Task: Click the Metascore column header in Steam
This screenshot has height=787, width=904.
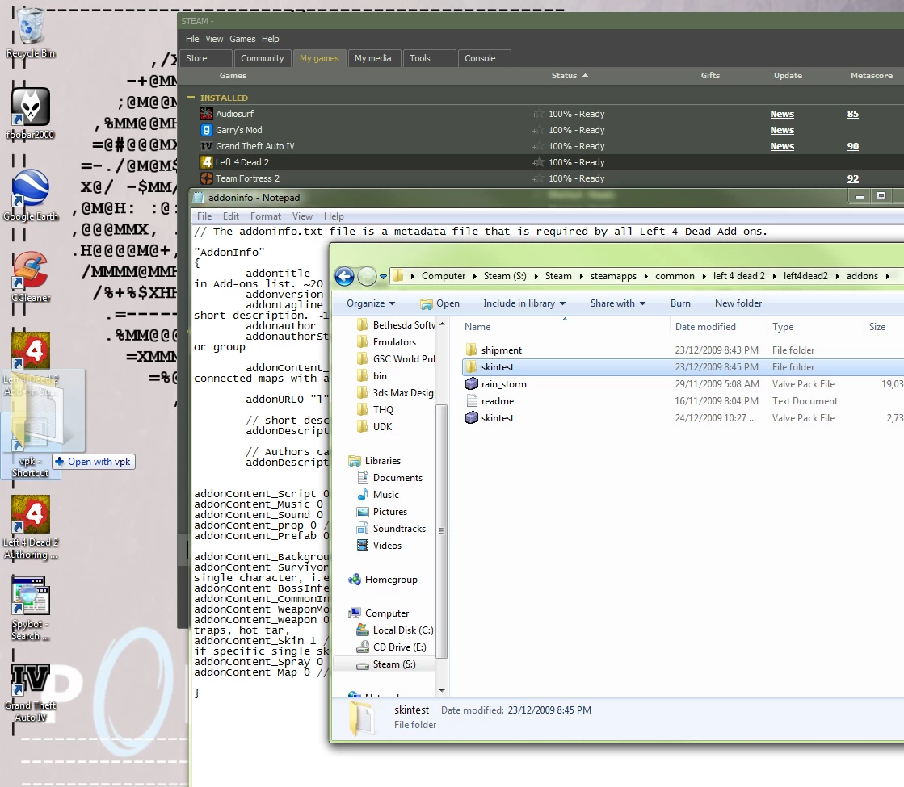Action: click(x=871, y=76)
